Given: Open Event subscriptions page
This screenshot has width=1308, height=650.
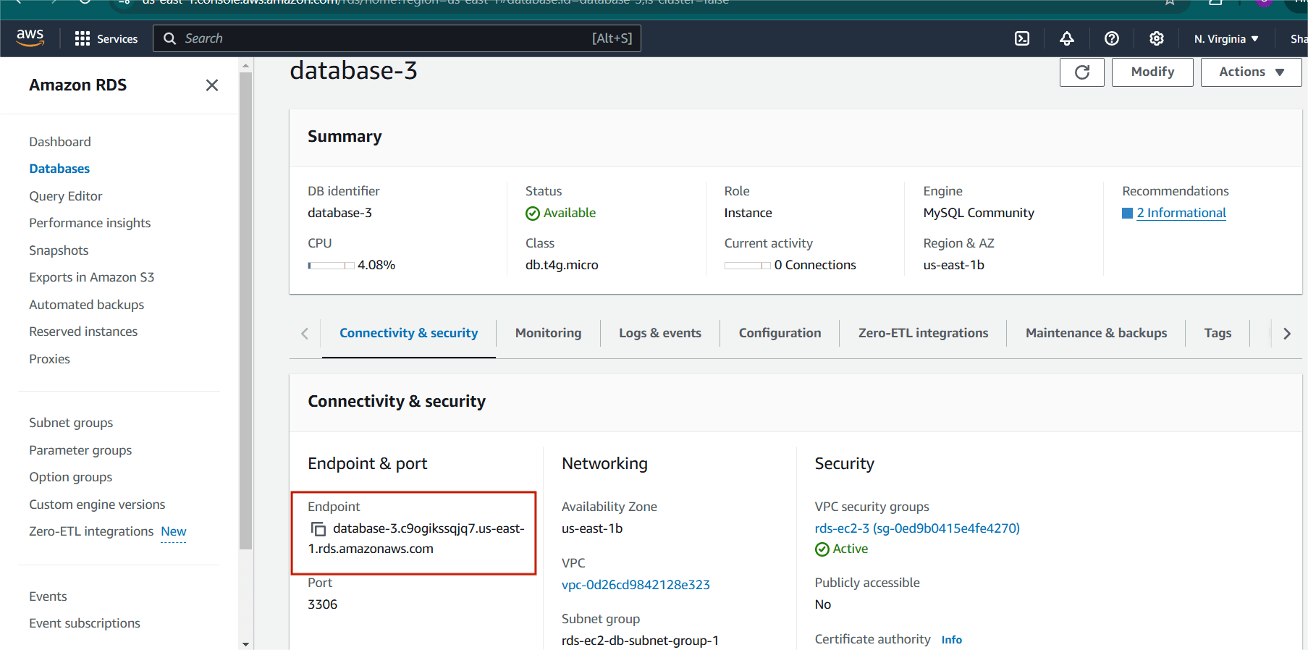Looking at the screenshot, I should [x=85, y=623].
